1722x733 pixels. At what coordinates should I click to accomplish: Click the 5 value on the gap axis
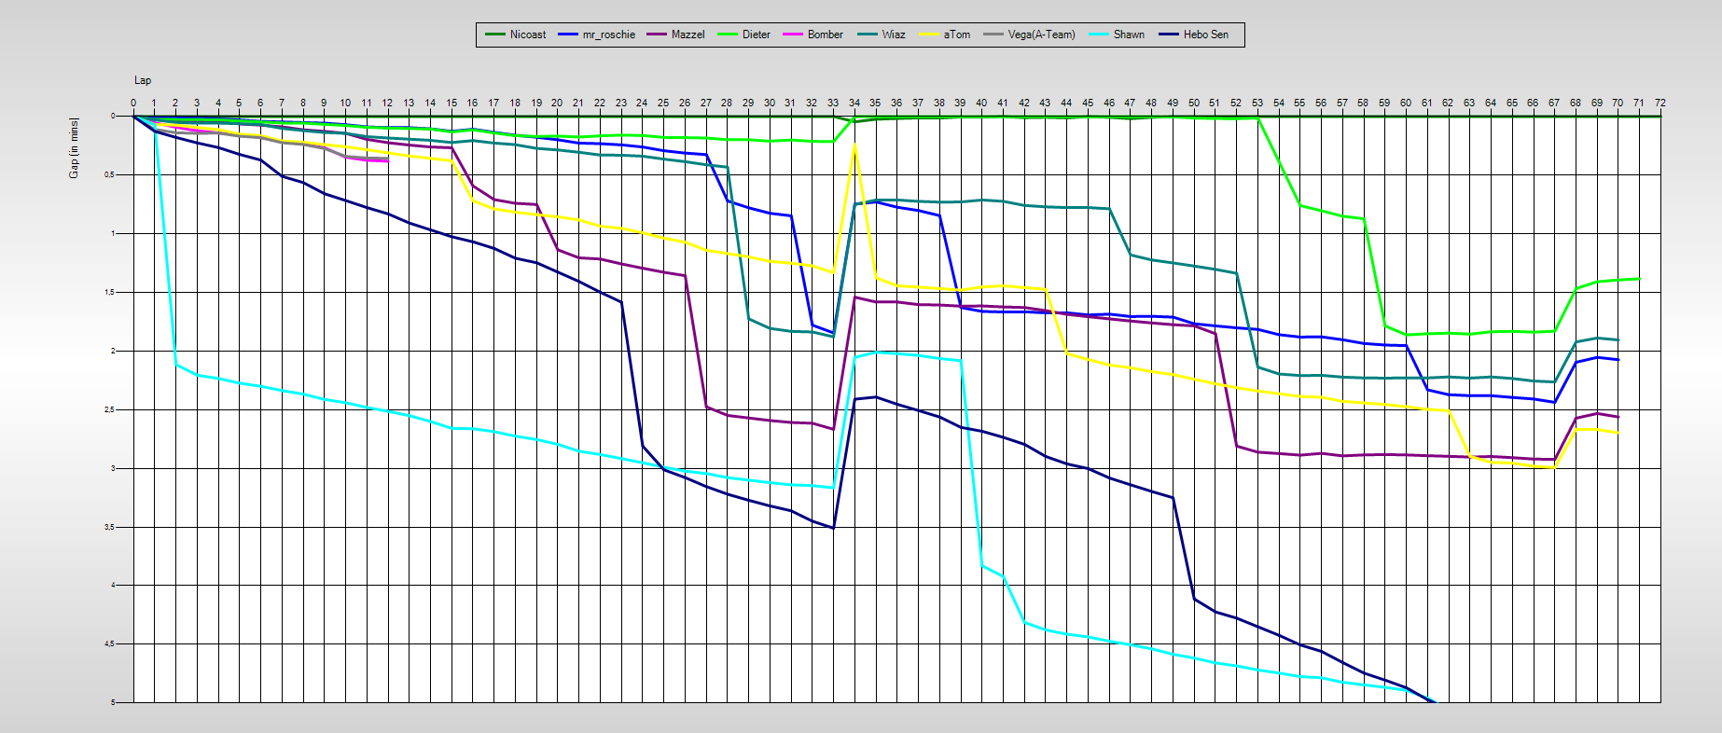coord(113,702)
